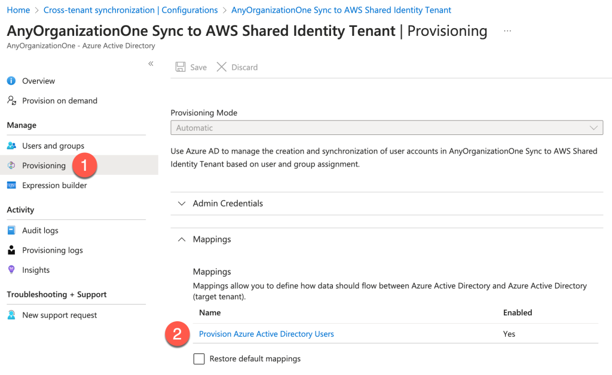612x375 pixels.
Task: Expand the Admin Credentials section
Action: tap(181, 203)
